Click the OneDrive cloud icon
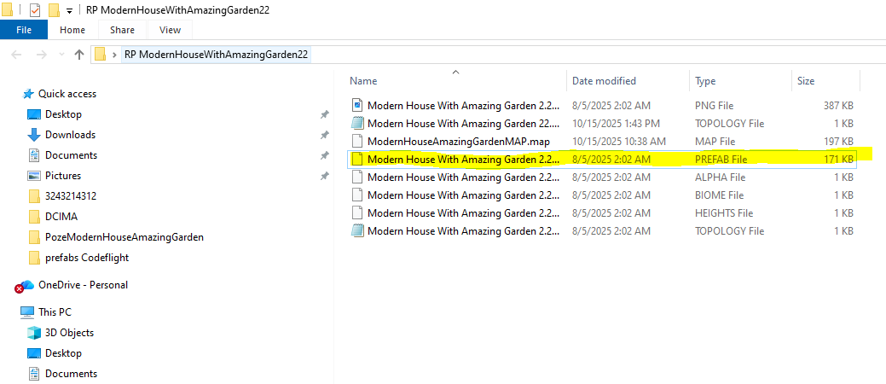886x384 pixels. tap(26, 285)
